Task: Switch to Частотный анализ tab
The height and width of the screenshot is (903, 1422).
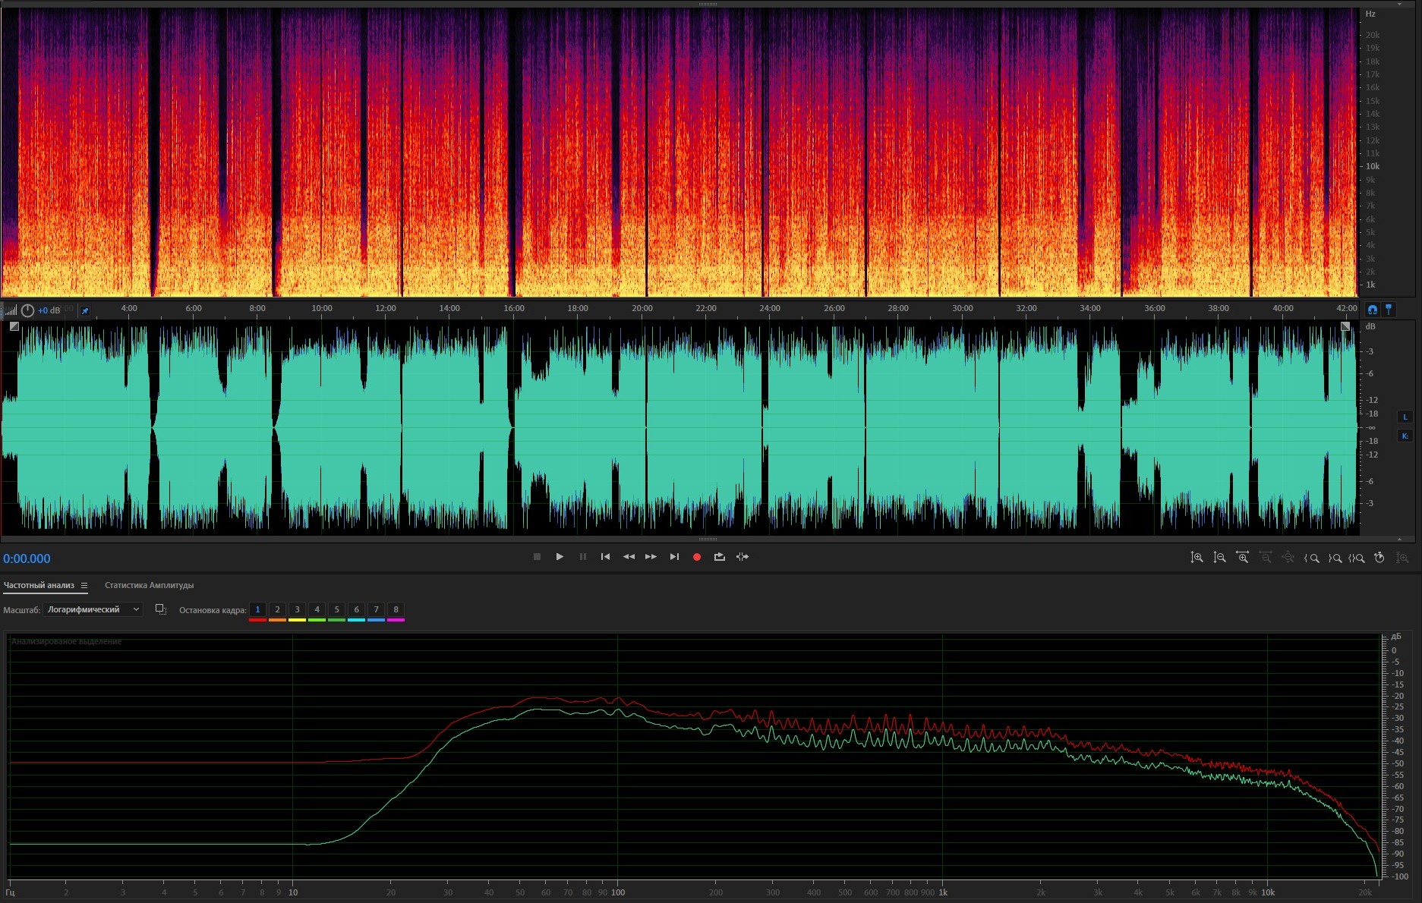Action: coord(39,585)
